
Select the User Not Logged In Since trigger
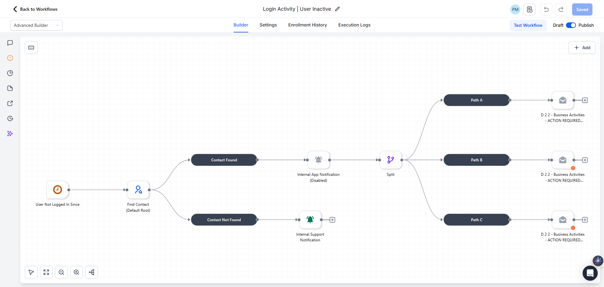point(58,190)
